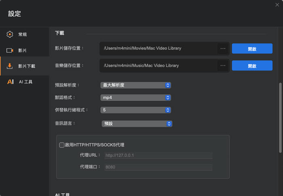Switch to the 常規 tab
The height and width of the screenshot is (196, 283).
coord(25,34)
